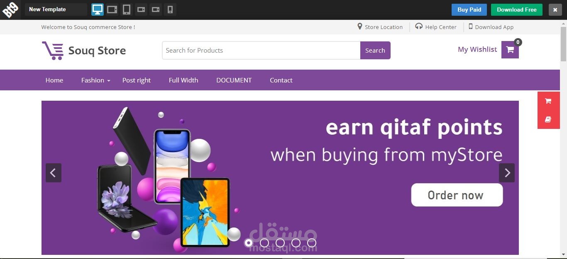Select the portrait mobile phone preview icon
567x259 pixels.
(170, 10)
